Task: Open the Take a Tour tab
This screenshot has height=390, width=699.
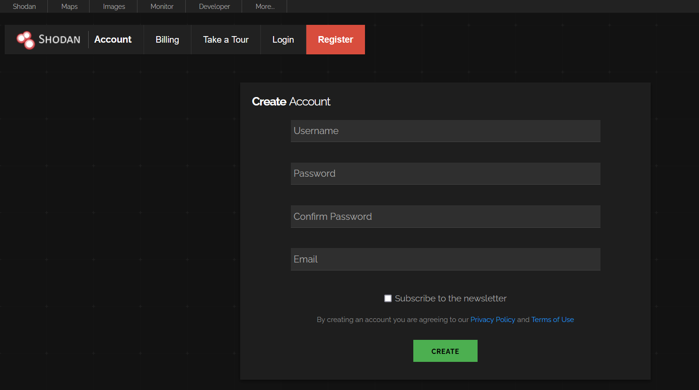Action: tap(226, 40)
